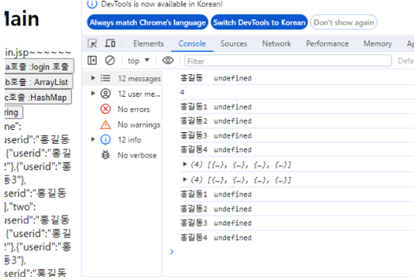Click the login 호출 page button
The height and width of the screenshot is (280, 418).
(x=39, y=67)
